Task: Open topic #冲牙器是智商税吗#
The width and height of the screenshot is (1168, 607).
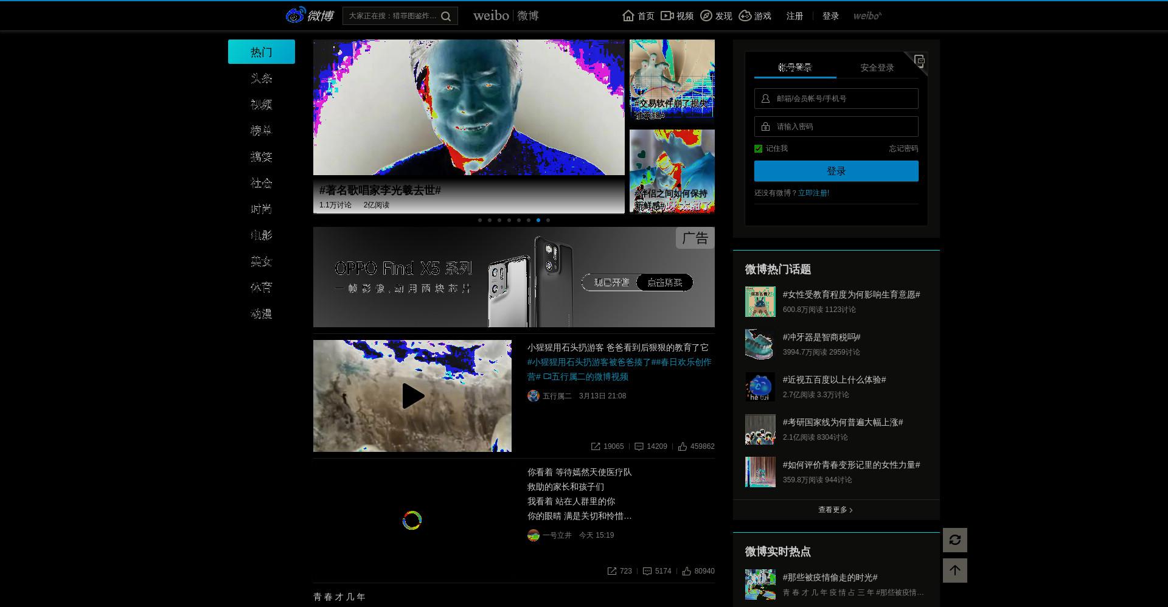Action: (821, 337)
